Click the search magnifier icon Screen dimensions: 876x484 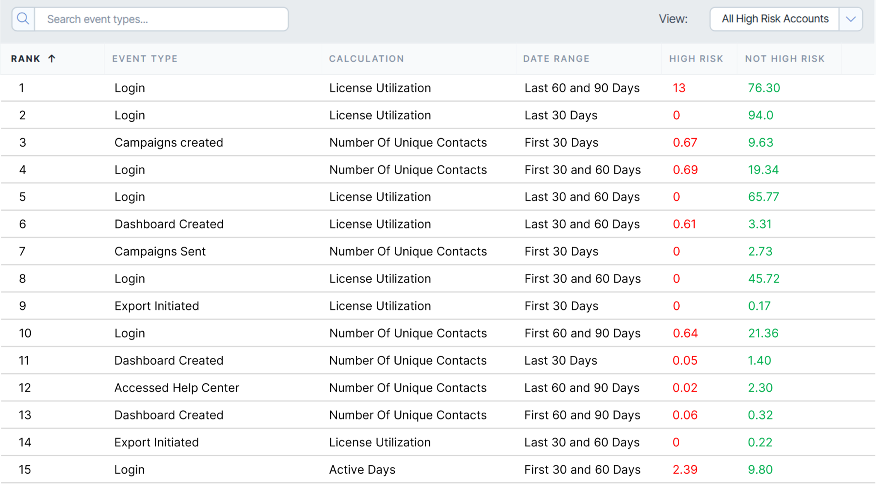coord(23,19)
